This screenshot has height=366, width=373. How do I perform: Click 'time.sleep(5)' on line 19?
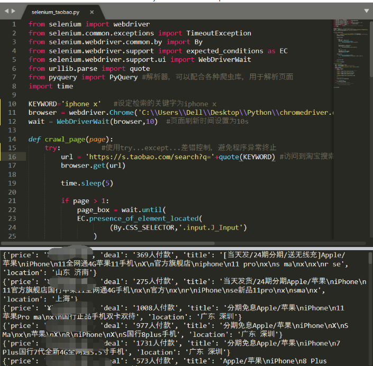(87, 184)
